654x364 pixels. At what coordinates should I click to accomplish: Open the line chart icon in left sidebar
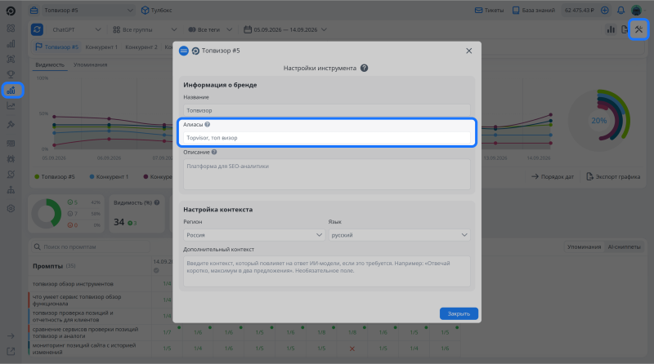(x=11, y=106)
